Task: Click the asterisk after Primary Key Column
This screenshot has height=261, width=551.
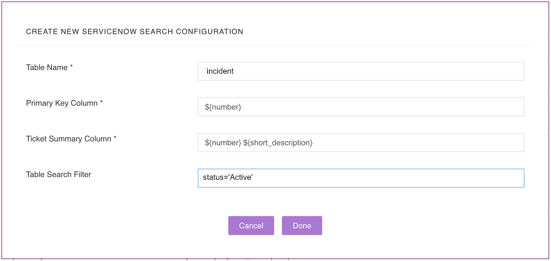Action: click(x=101, y=102)
